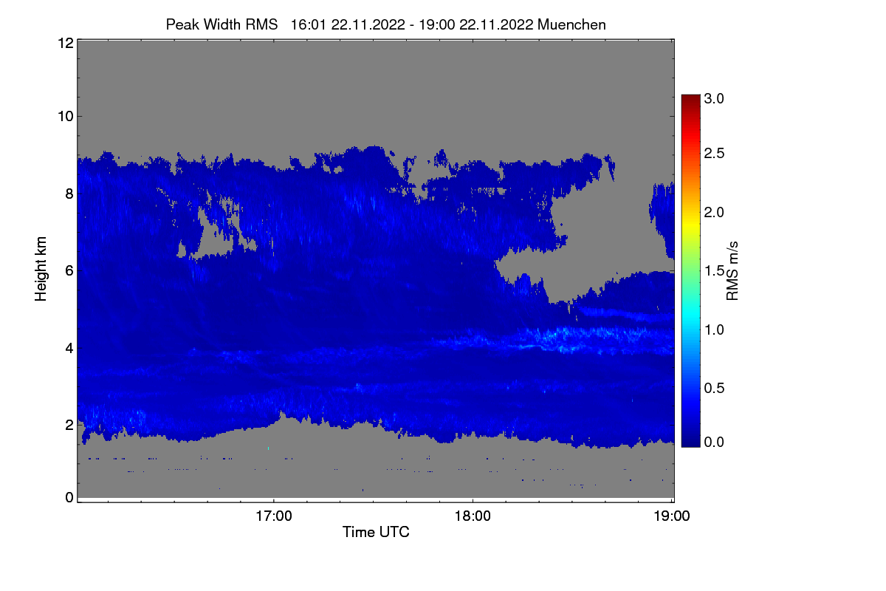Click the '8' height axis label
The image size is (886, 591).
tap(69, 194)
